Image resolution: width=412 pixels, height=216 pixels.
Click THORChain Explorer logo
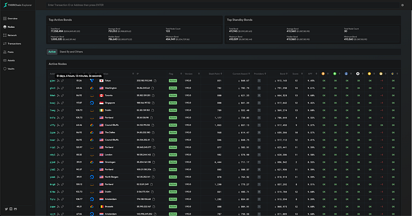coord(18,5)
